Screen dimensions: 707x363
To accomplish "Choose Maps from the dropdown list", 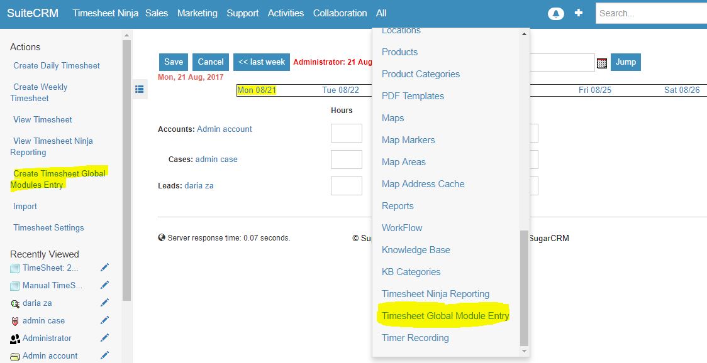I will click(x=392, y=119).
